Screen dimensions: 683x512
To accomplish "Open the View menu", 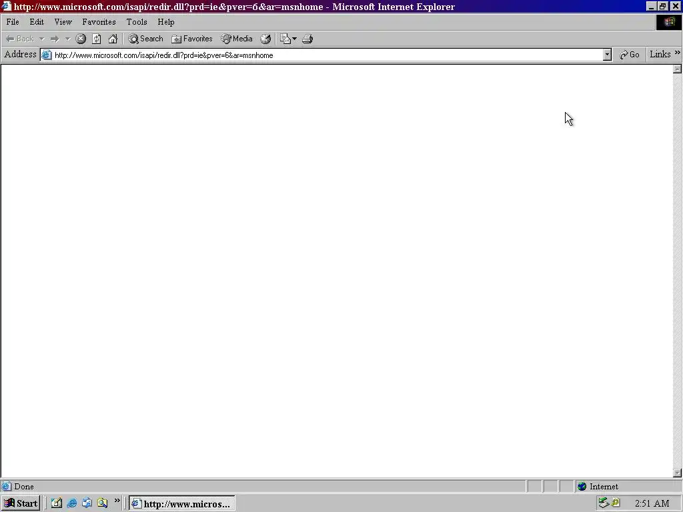I will point(63,22).
